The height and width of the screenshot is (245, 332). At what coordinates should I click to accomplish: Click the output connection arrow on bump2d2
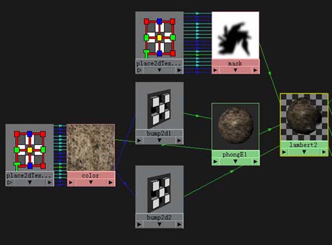[179, 224]
